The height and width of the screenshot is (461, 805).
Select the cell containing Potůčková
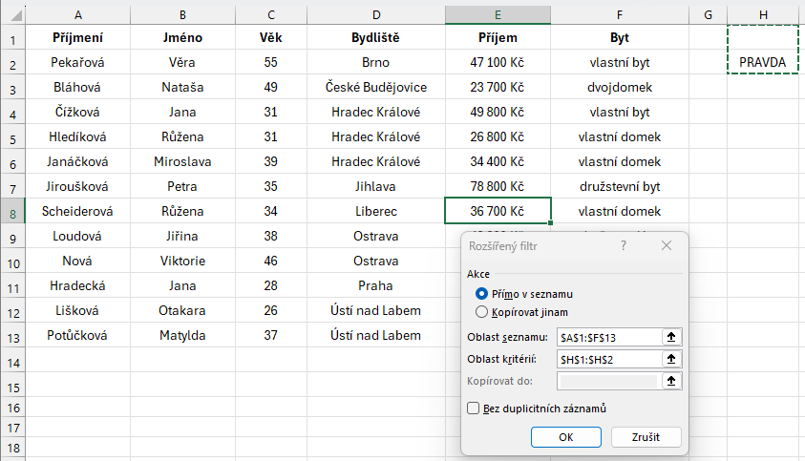[78, 335]
